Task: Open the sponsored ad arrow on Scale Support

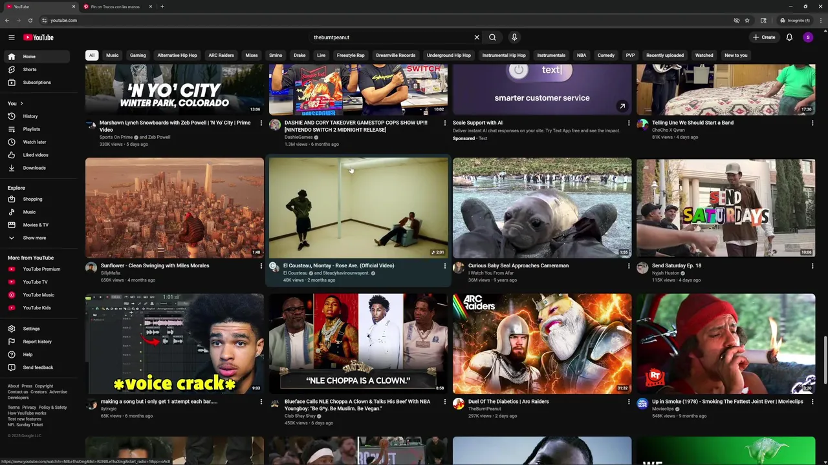Action: pos(622,106)
